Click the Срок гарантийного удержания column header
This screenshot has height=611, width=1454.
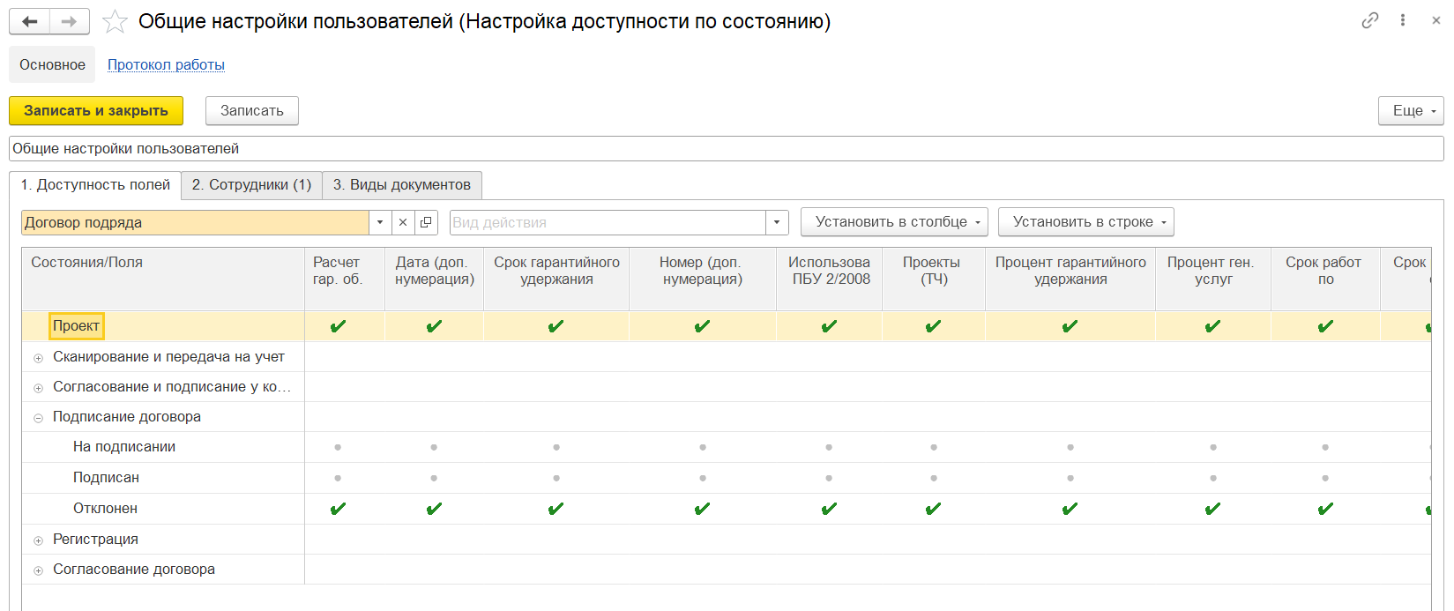556,279
